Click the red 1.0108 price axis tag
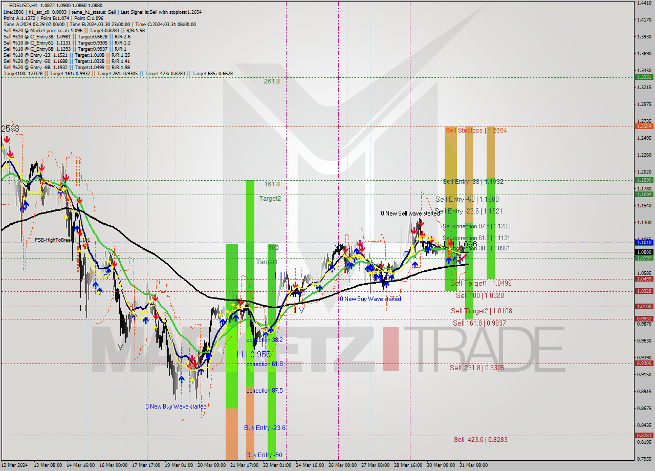655x471 pixels. click(644, 306)
